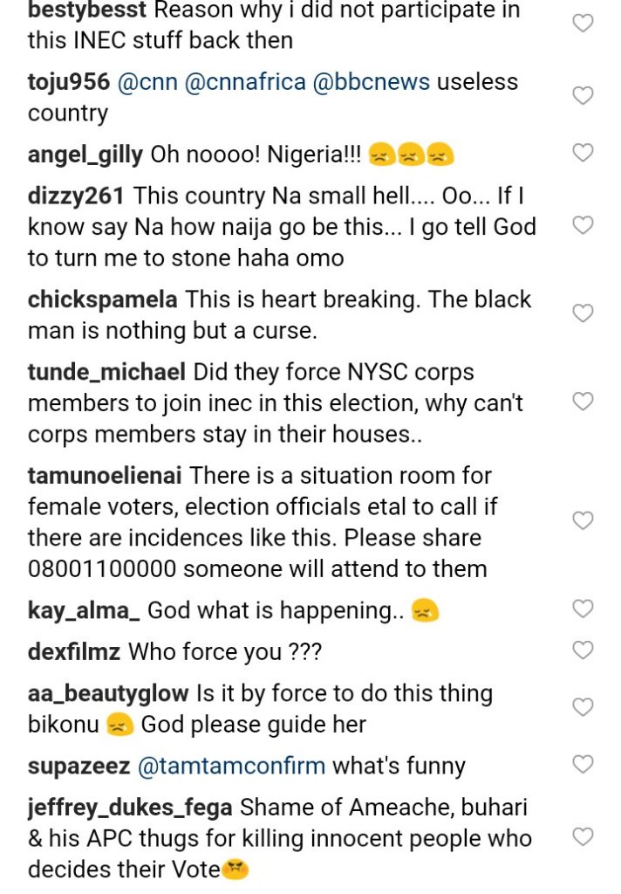
Task: Like tunde_michael's NYSC corps comment
Action: pyautogui.click(x=583, y=402)
